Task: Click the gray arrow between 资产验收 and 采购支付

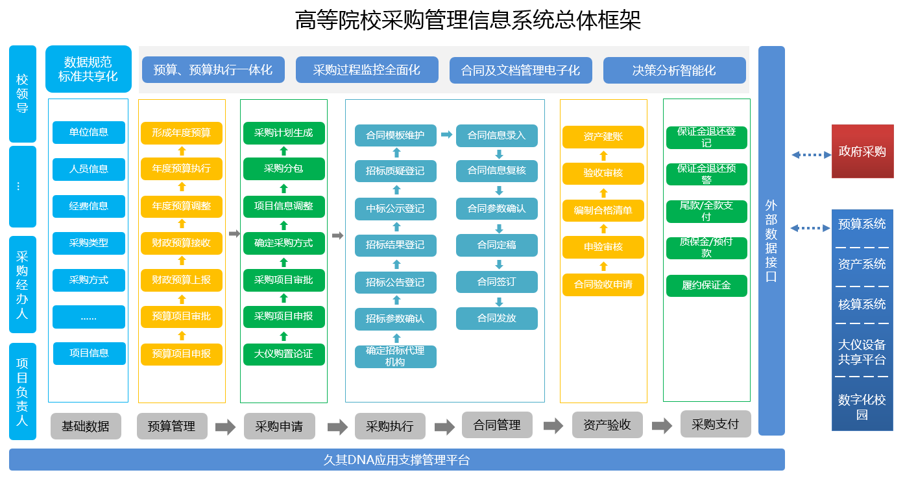Action: click(662, 426)
